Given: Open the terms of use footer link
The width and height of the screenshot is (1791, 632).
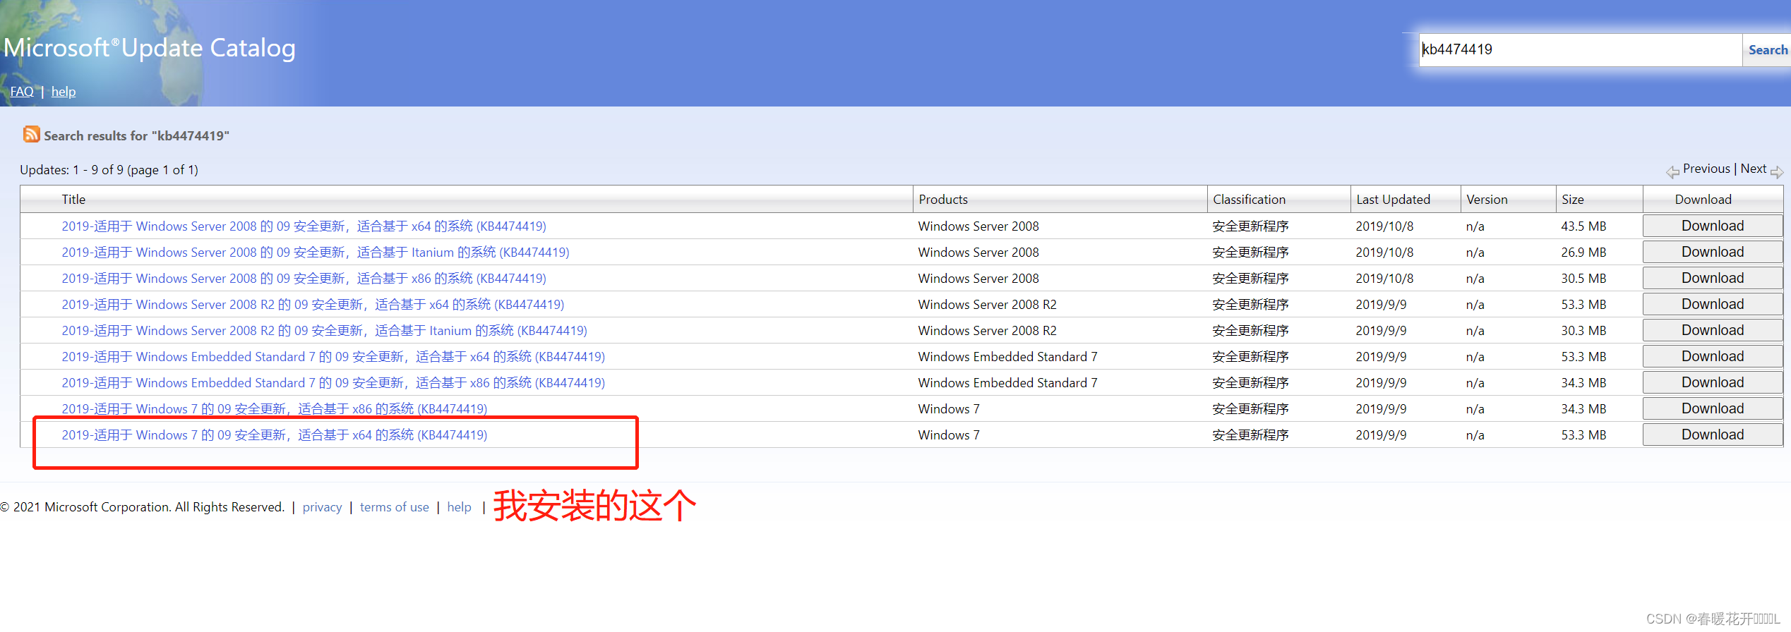Looking at the screenshot, I should [394, 507].
